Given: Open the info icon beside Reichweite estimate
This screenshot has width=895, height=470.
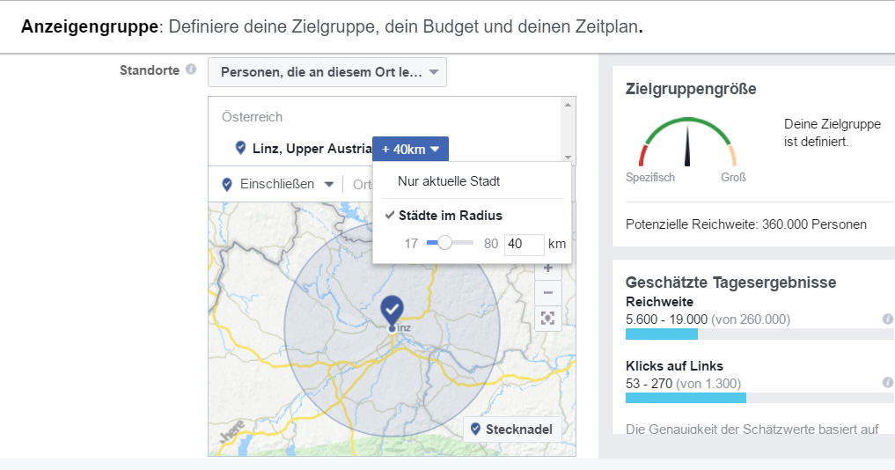Looking at the screenshot, I should tap(887, 319).
